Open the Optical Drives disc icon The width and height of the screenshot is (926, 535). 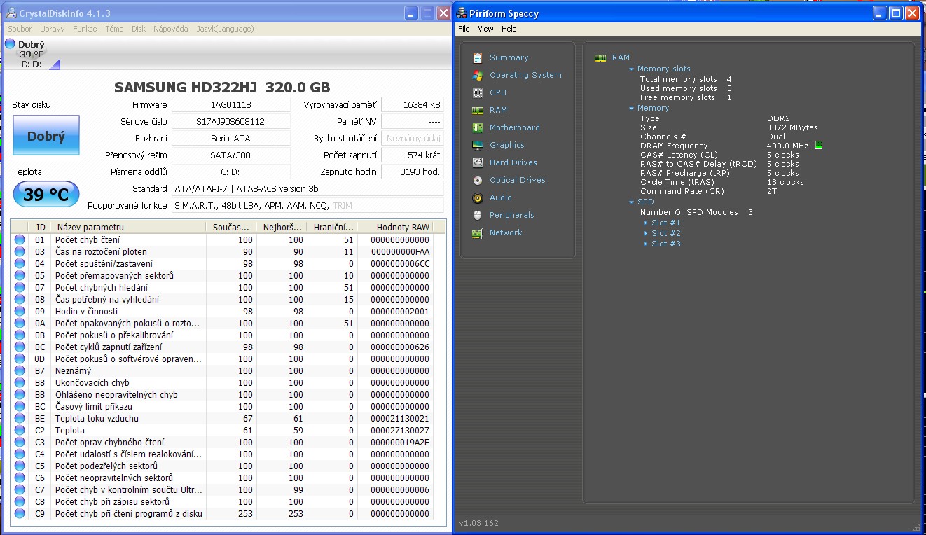[x=478, y=180]
